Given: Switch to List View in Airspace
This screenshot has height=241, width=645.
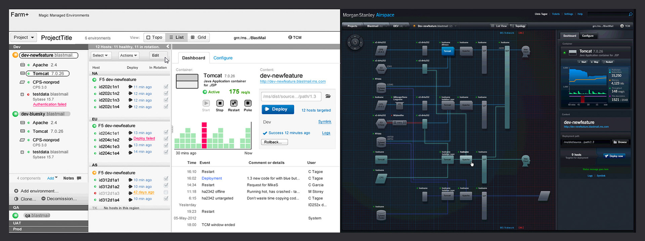Looking at the screenshot, I should tap(499, 26).
